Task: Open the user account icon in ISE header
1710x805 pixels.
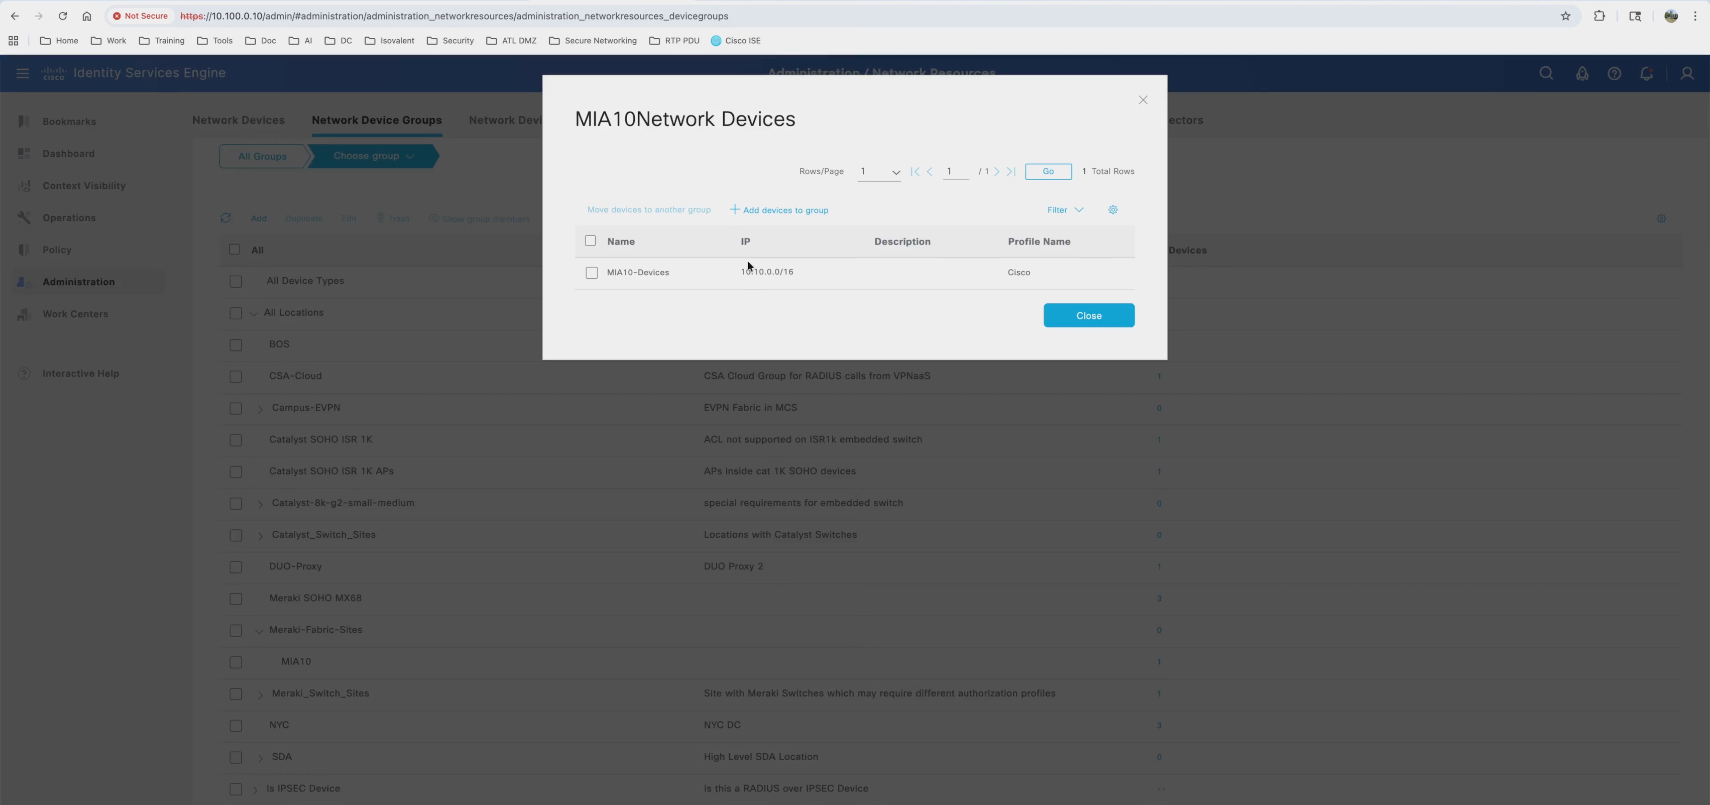Action: point(1687,73)
